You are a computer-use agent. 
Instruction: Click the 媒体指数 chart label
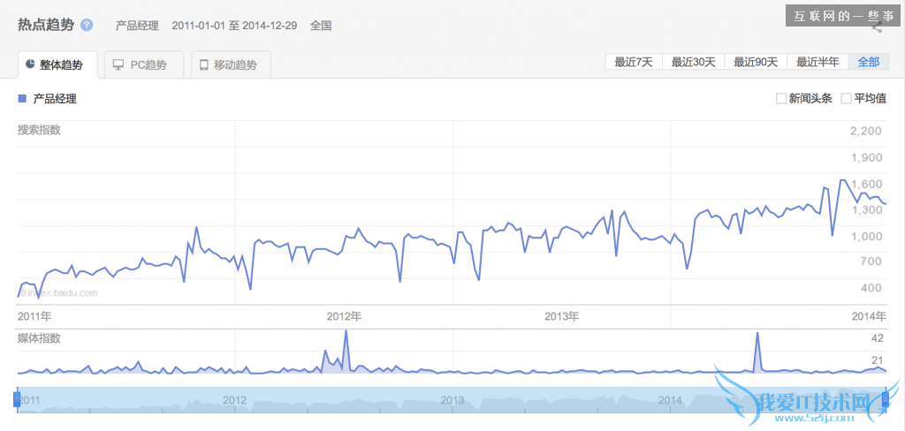[39, 338]
